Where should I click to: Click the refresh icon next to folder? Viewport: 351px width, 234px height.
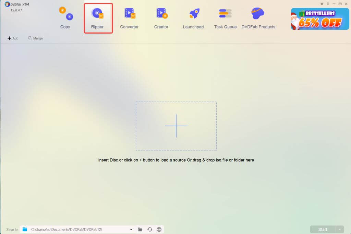(150, 229)
